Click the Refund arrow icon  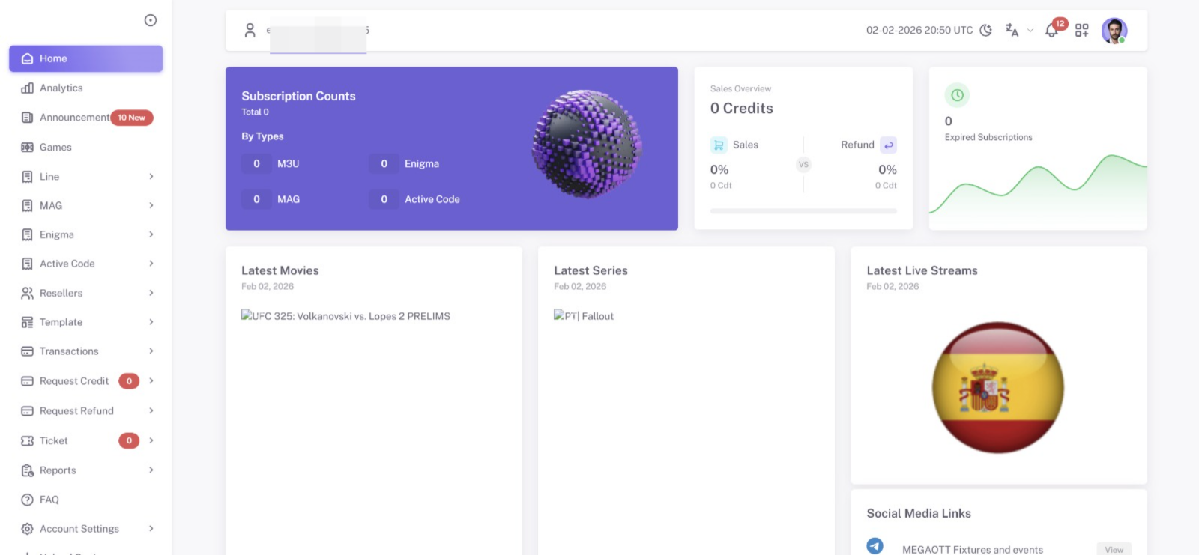(888, 145)
